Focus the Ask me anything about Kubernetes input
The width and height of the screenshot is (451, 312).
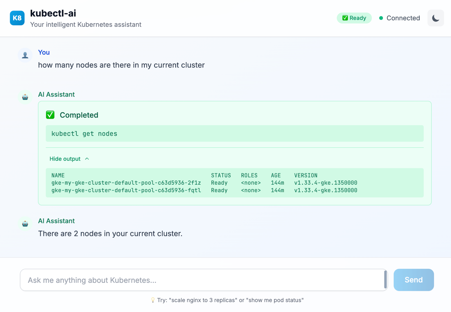202,280
